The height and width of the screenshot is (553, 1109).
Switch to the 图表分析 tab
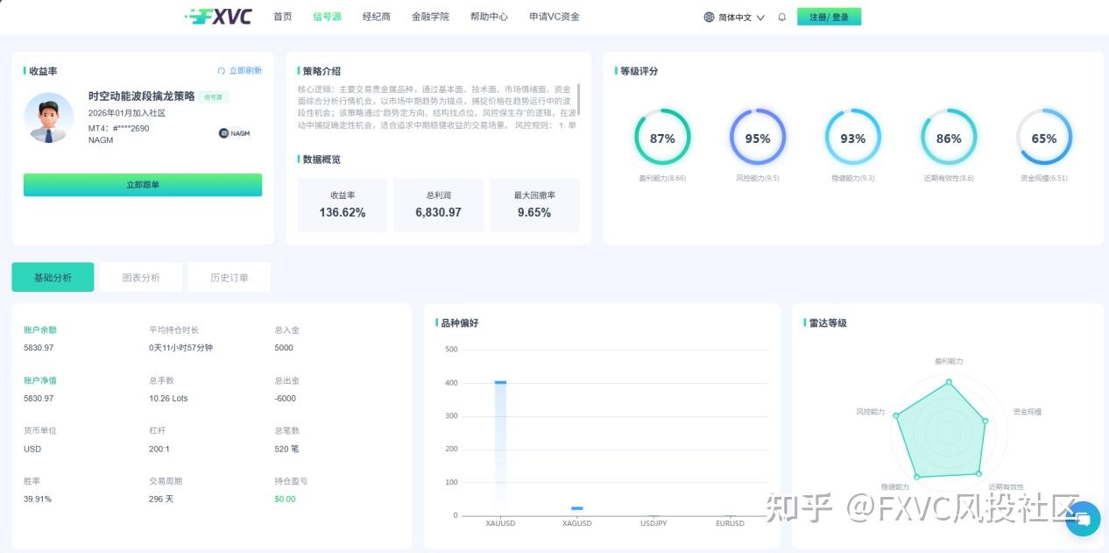coord(141,276)
